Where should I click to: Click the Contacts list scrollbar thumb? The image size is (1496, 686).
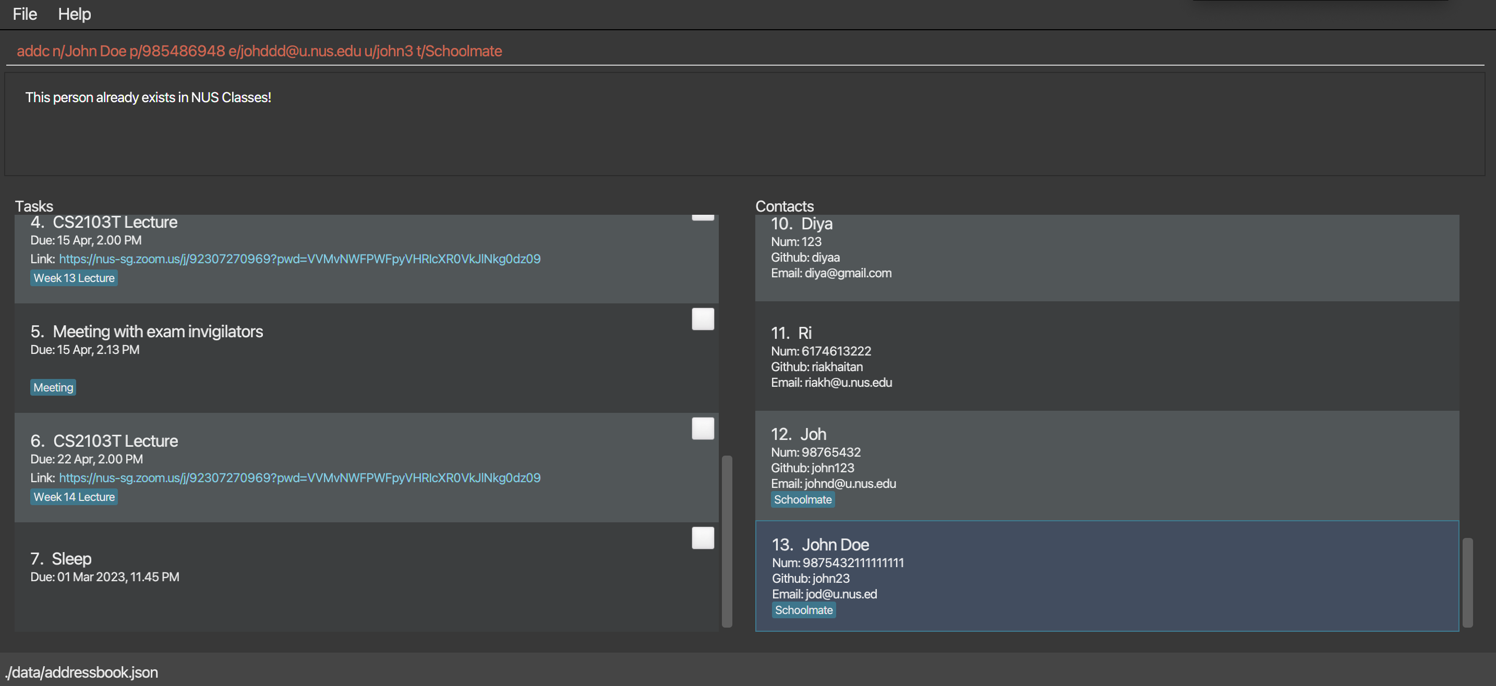[x=1467, y=582]
